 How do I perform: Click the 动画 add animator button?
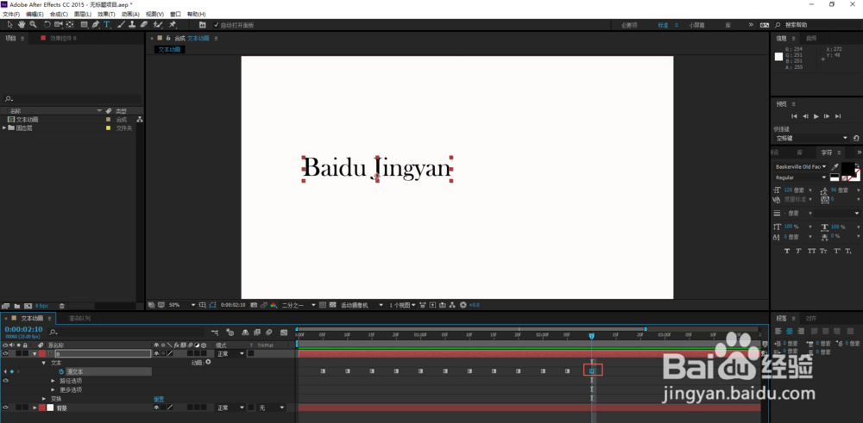tap(209, 363)
